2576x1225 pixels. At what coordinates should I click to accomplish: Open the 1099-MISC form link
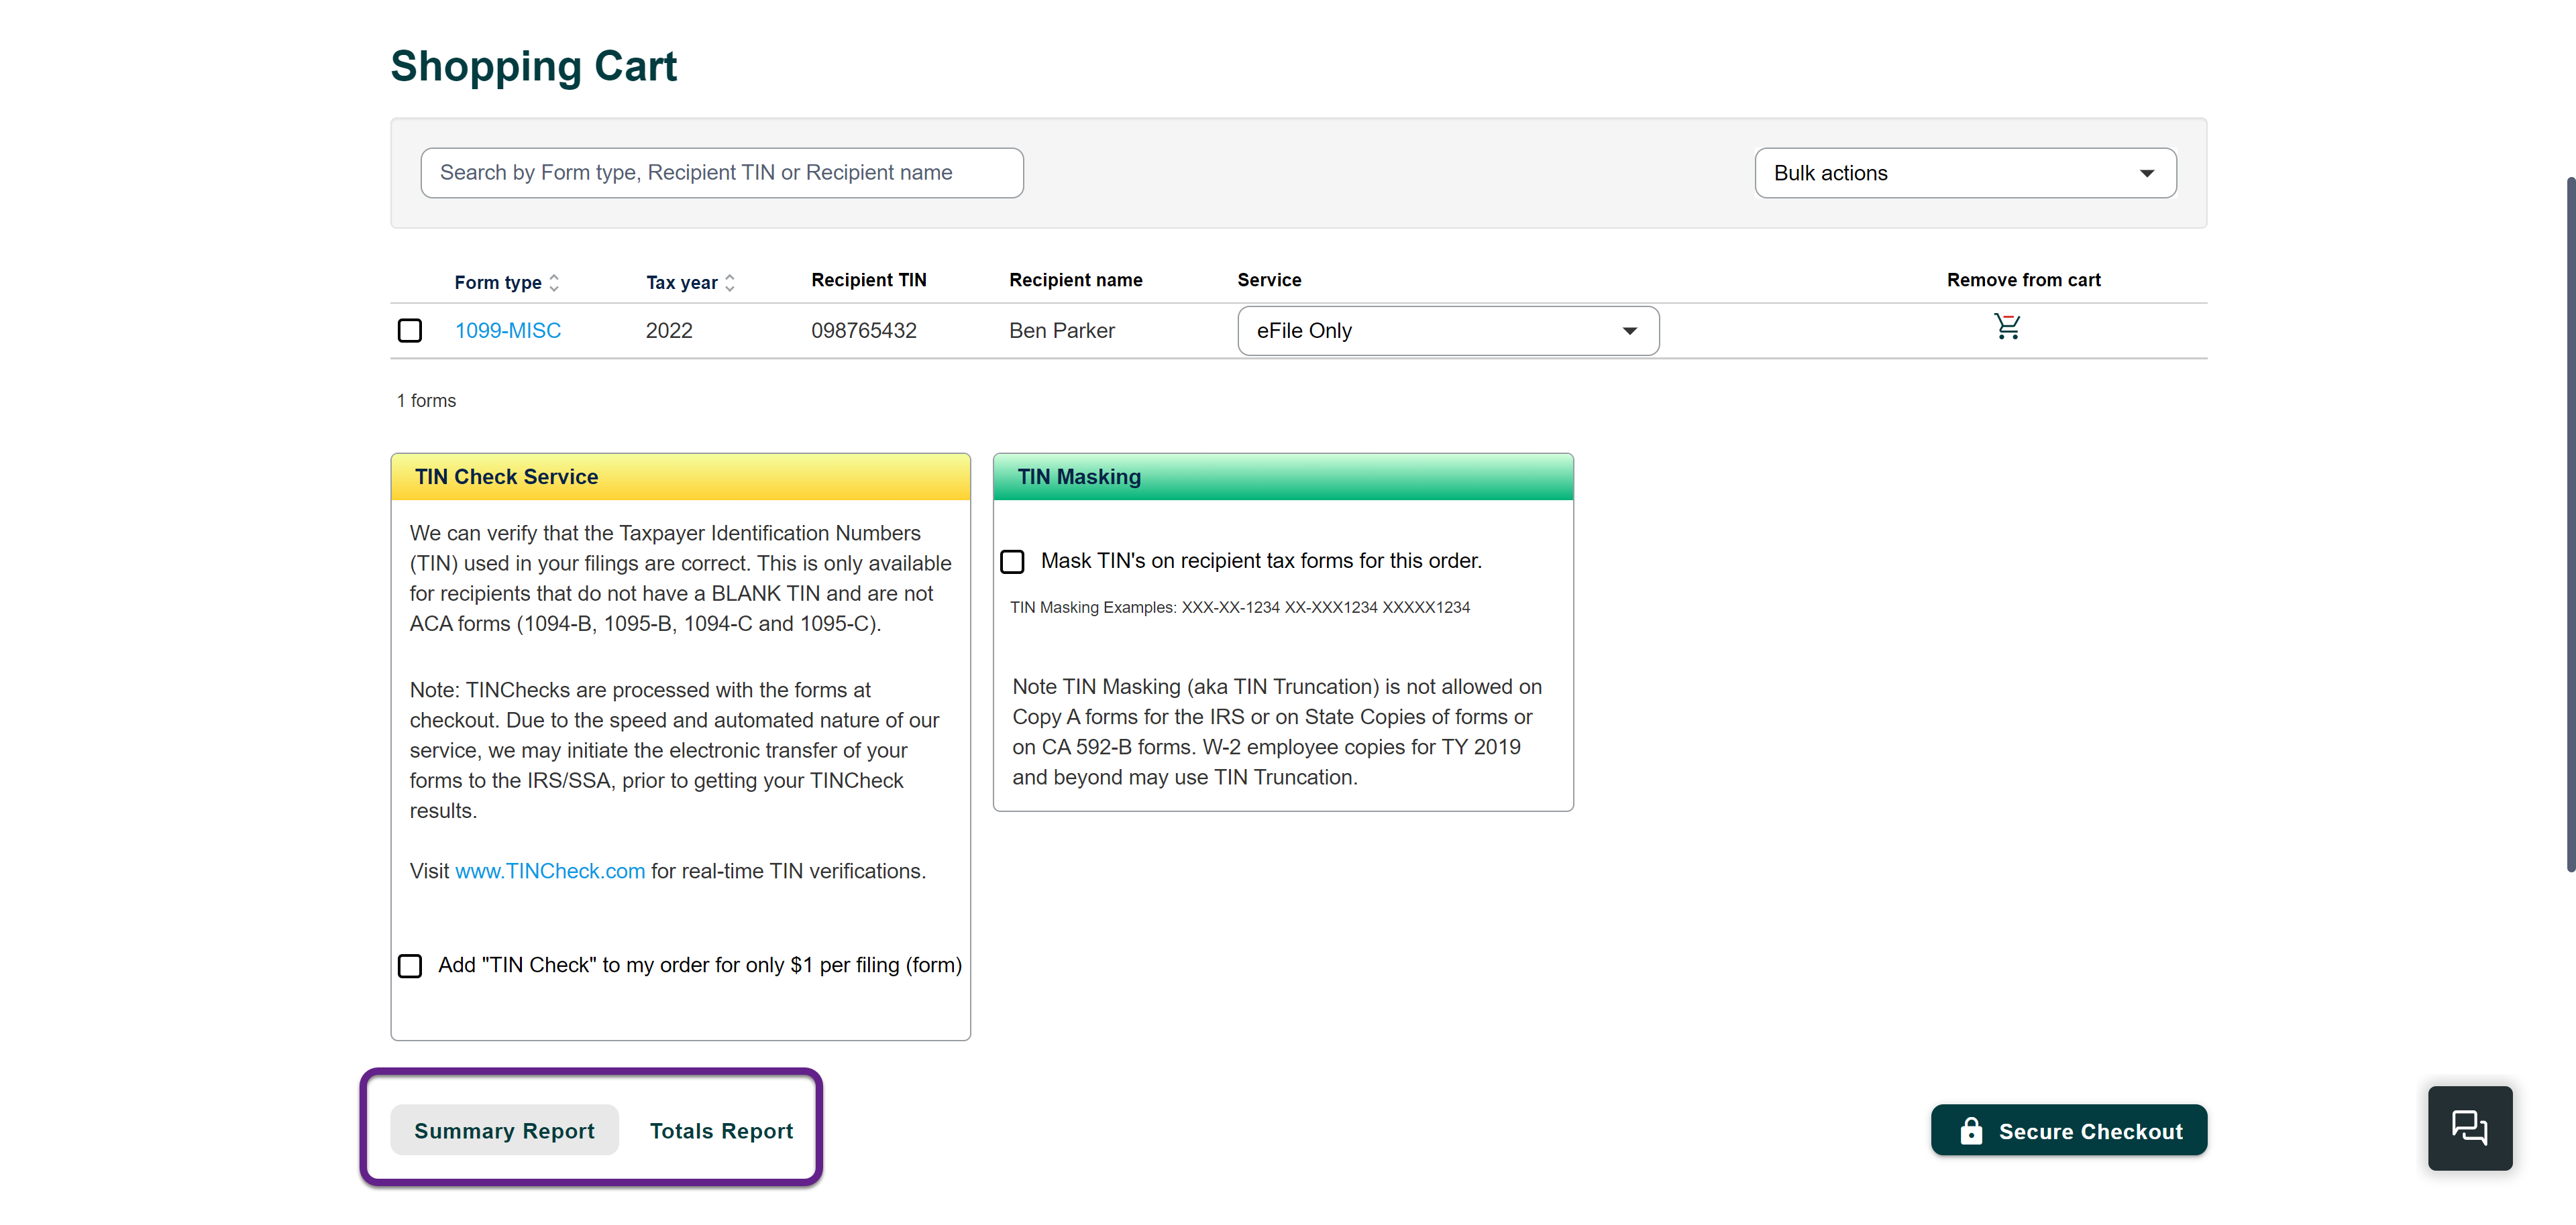[508, 331]
